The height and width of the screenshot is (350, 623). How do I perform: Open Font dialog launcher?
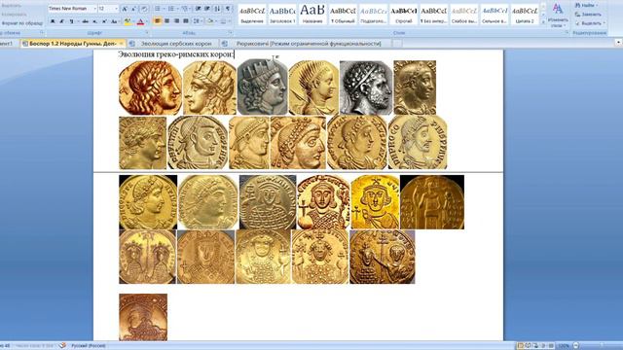click(x=147, y=32)
